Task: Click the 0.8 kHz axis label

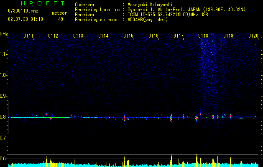Action: click(3, 117)
